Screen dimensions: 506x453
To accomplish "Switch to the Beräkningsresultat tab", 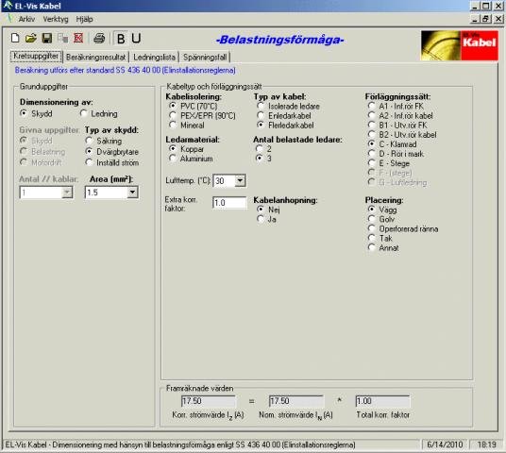I will [95, 58].
